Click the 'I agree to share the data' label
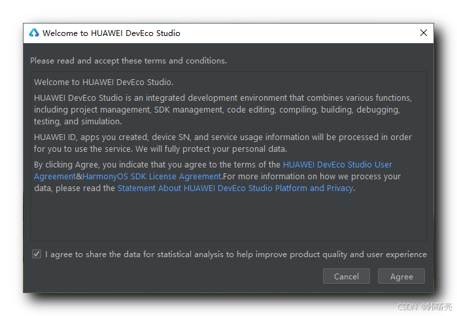Image resolution: width=457 pixels, height=316 pixels. 236,255
